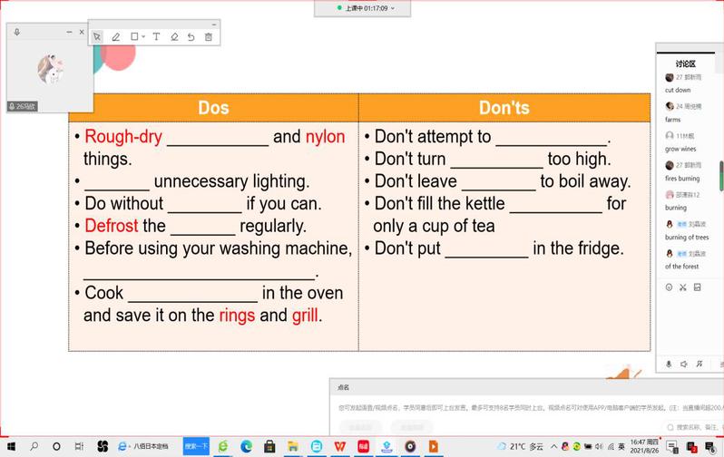Undo the last annotation
Screen dimensions: 724x457
pos(191,37)
